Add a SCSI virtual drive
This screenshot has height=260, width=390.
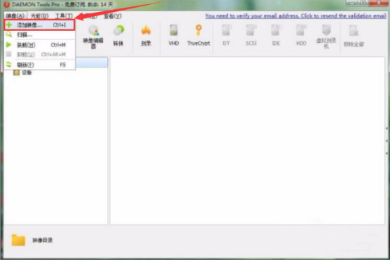pyautogui.click(x=251, y=35)
